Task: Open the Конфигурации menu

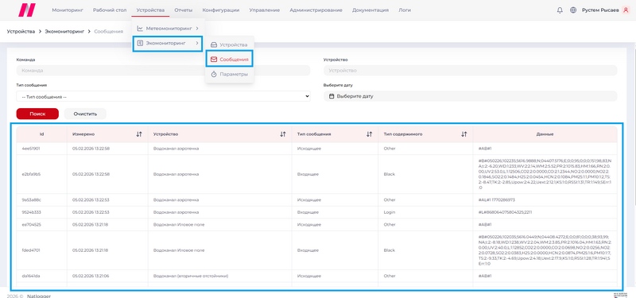Action: pyautogui.click(x=221, y=10)
